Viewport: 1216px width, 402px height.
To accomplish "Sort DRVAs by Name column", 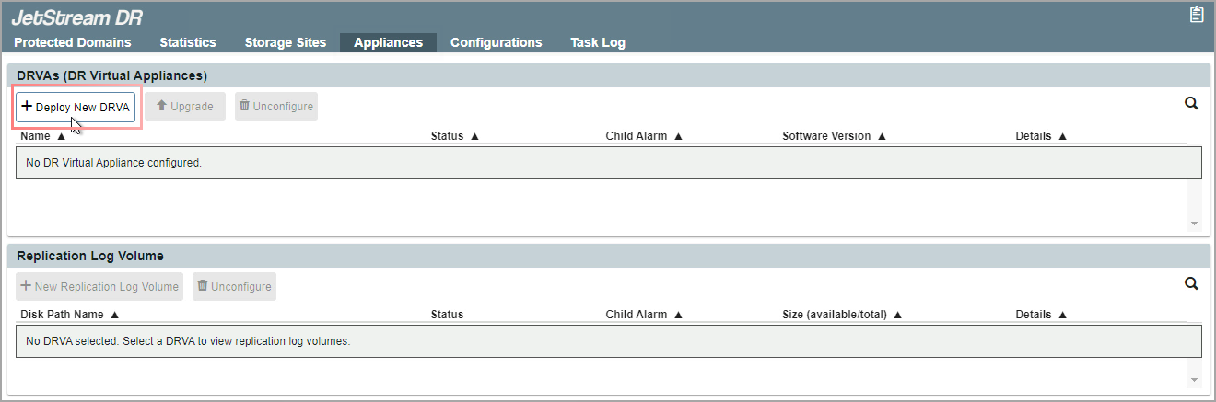I will [x=42, y=136].
